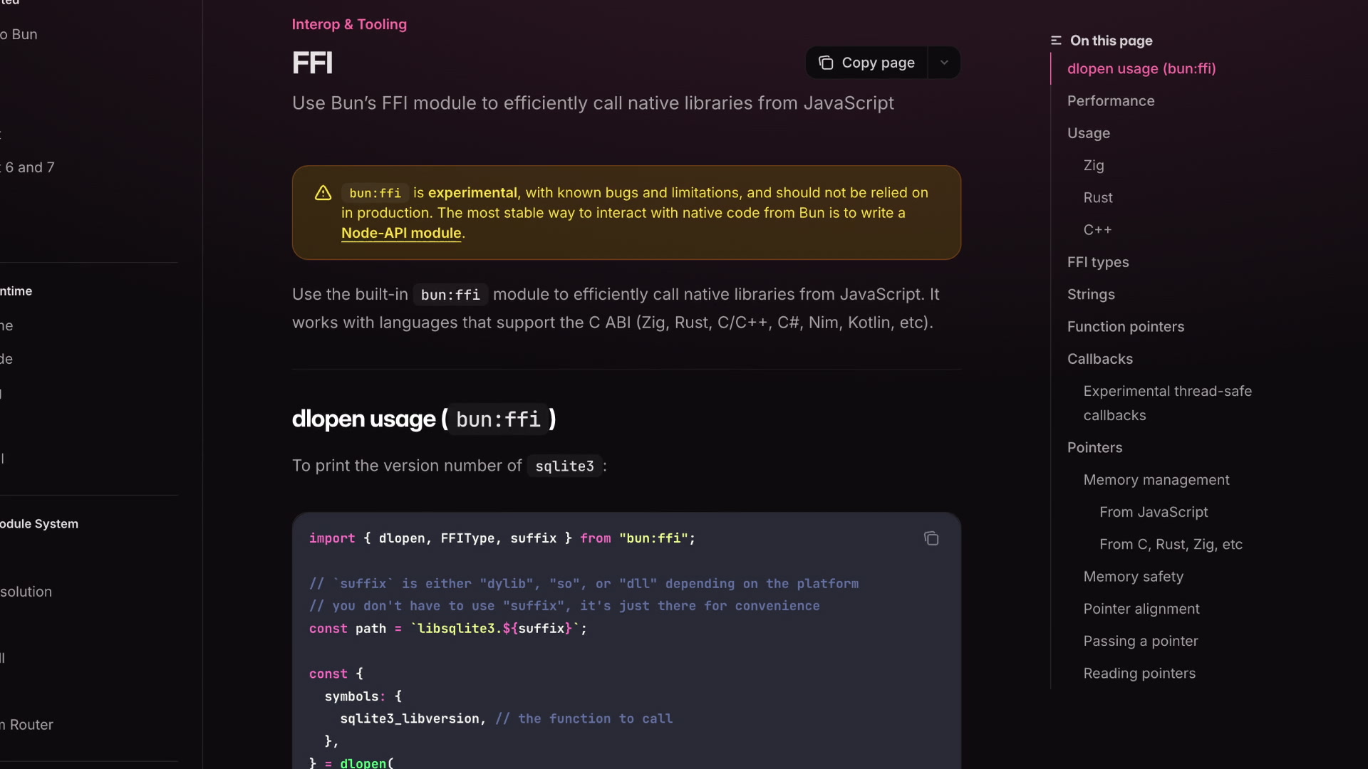Select Zig in the table of contents
The image size is (1368, 769).
(x=1094, y=165)
